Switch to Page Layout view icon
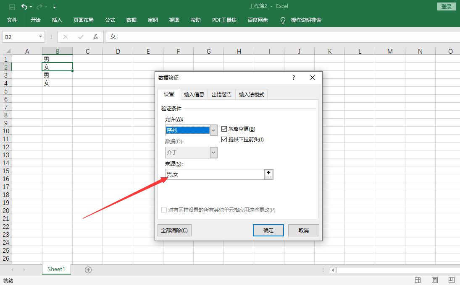This screenshot has height=285, width=460. (435, 280)
